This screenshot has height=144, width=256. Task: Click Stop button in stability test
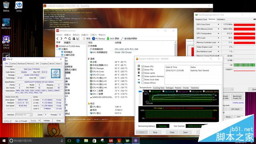coord(155,132)
